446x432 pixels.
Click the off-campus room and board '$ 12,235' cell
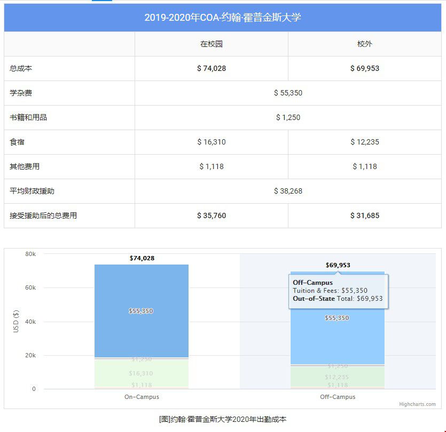pyautogui.click(x=365, y=142)
